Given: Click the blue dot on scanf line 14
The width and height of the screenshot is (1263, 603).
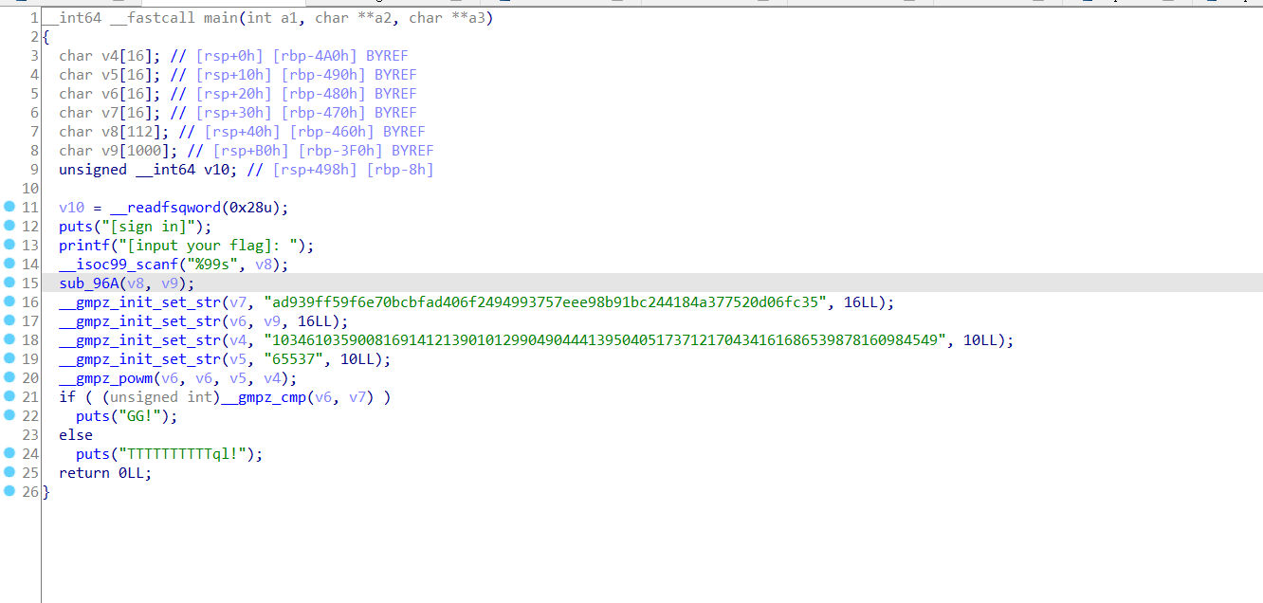Looking at the screenshot, I should pyautogui.click(x=9, y=264).
